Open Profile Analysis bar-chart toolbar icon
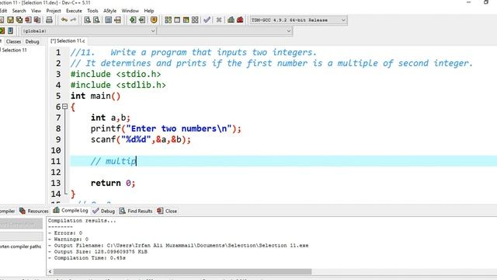 pos(231,20)
